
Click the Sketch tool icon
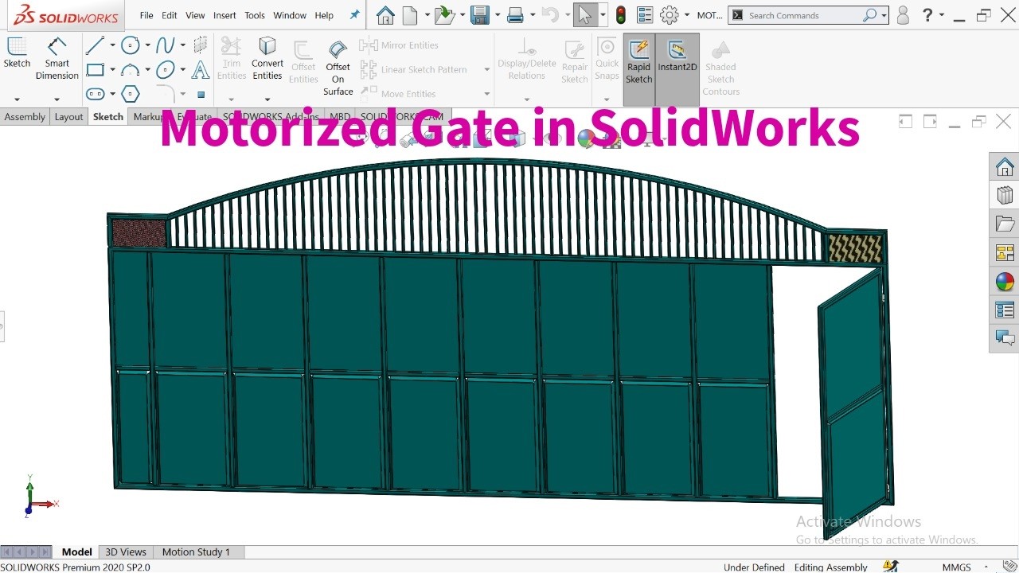[x=17, y=53]
